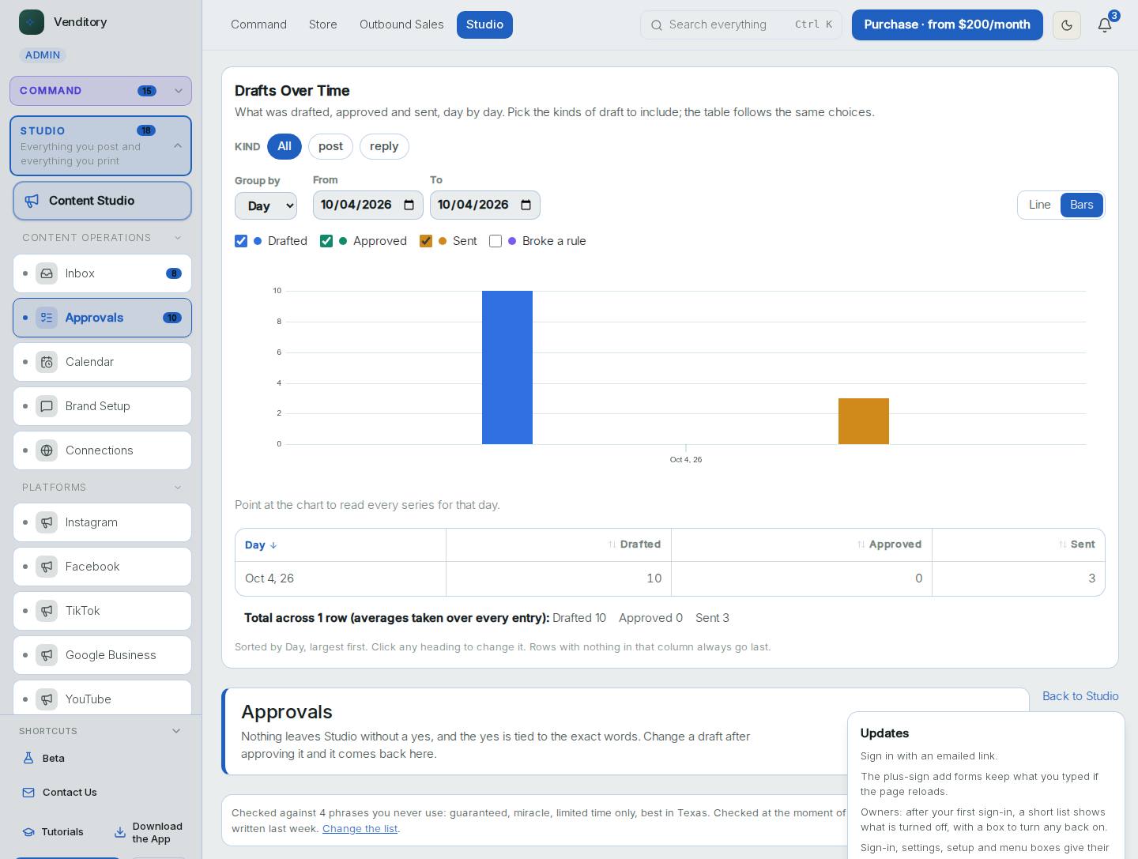
Task: Open the Change the list link
Action: tap(360, 829)
